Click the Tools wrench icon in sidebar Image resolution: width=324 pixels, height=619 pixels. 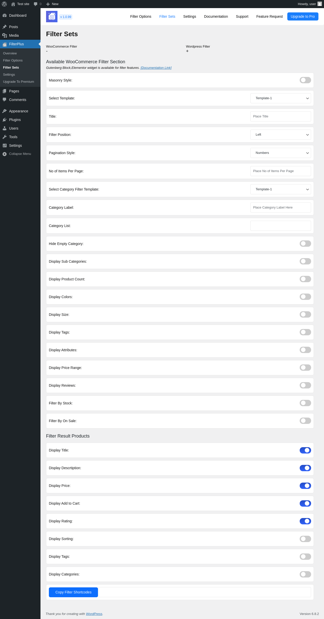(x=5, y=137)
